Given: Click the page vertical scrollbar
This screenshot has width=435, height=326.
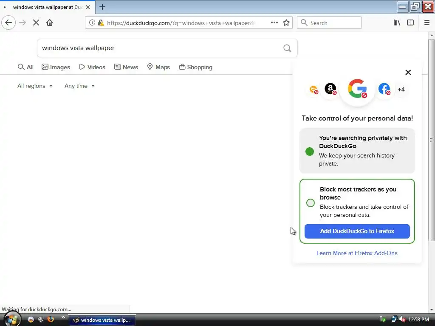Looking at the screenshot, I should pyautogui.click(x=431, y=140).
